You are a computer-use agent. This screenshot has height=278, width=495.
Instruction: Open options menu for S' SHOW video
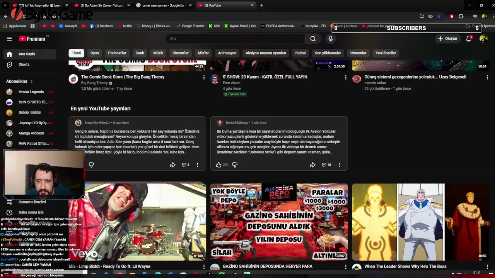click(x=345, y=78)
